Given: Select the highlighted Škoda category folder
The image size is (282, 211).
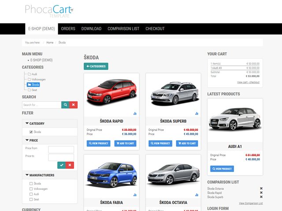Looking at the screenshot, I should pyautogui.click(x=33, y=85).
